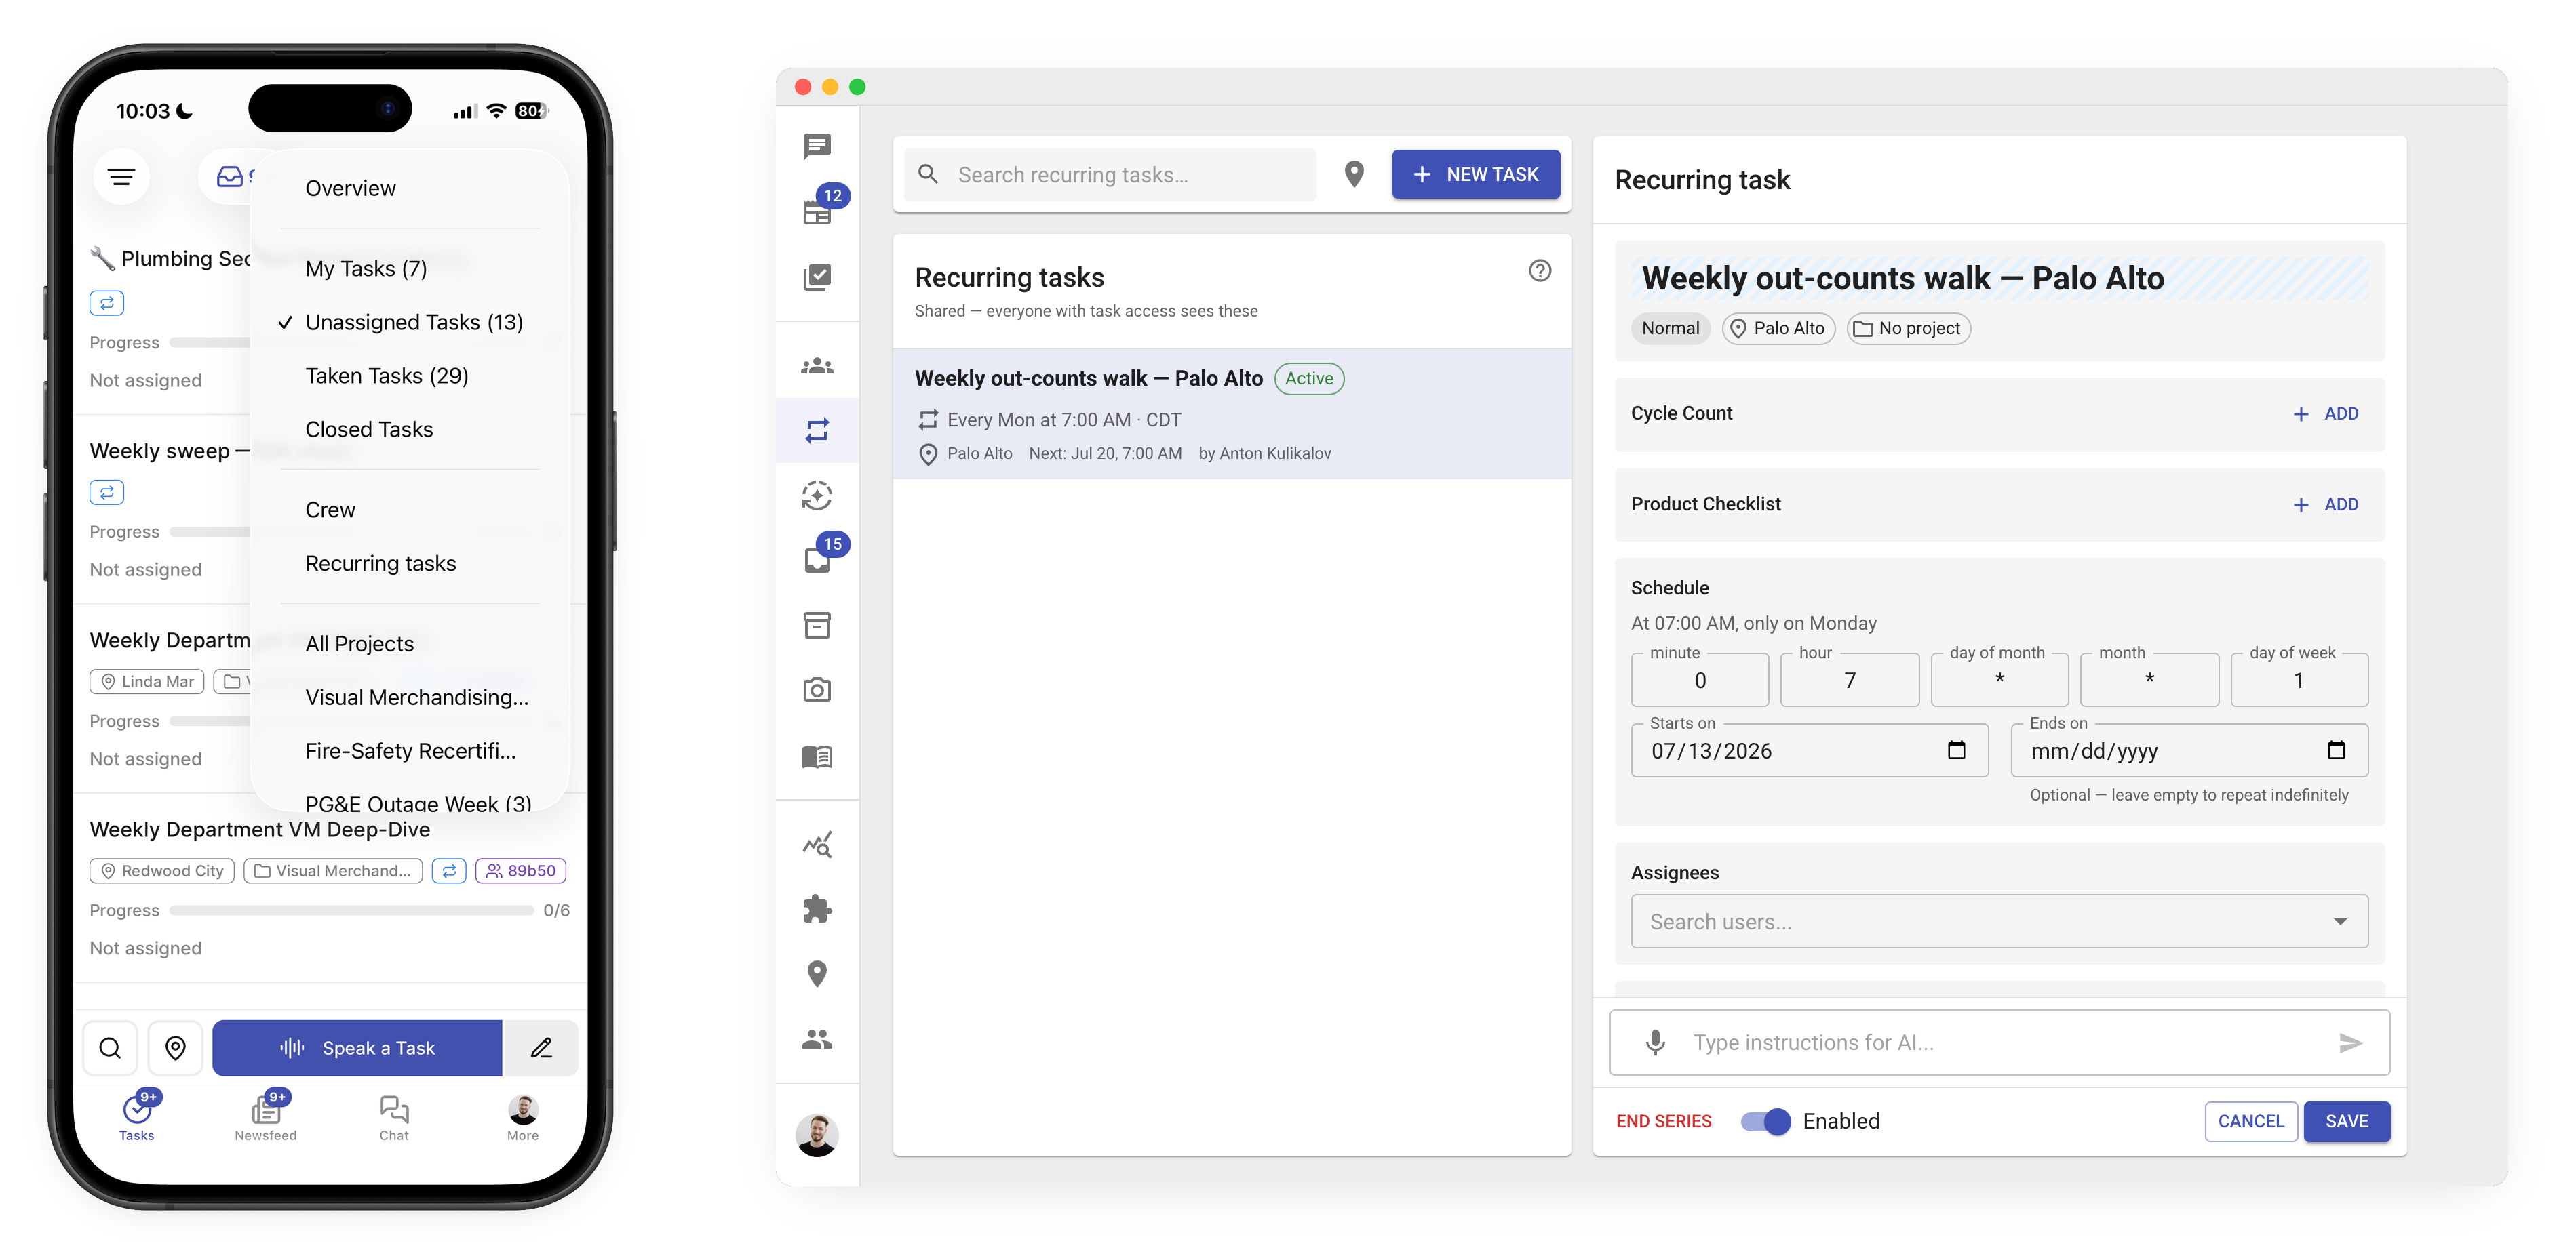The height and width of the screenshot is (1254, 2576).
Task: Open the analytics chart search sidebar icon
Action: coord(817,845)
